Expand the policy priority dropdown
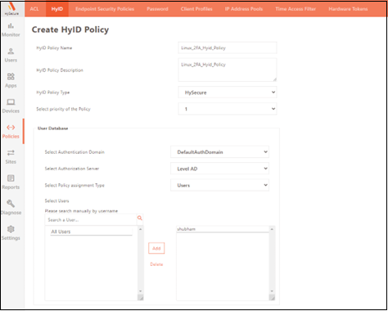This screenshot has width=388, height=311. coord(228,109)
